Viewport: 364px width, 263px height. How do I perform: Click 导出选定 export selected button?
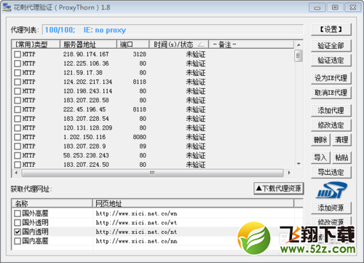pyautogui.click(x=331, y=173)
